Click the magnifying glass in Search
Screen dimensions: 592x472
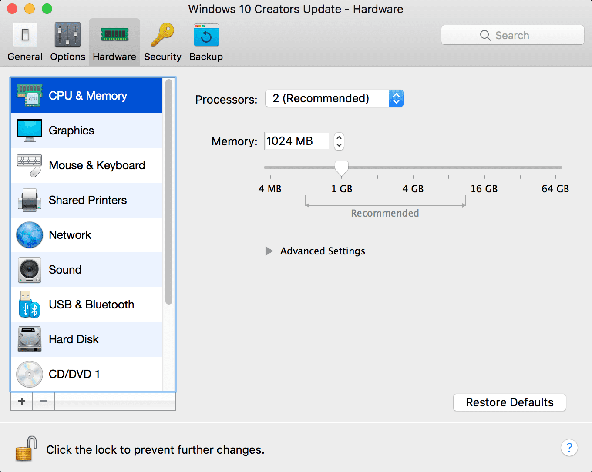[485, 35]
